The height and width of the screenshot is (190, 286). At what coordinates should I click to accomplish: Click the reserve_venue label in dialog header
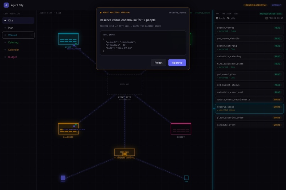[177, 12]
